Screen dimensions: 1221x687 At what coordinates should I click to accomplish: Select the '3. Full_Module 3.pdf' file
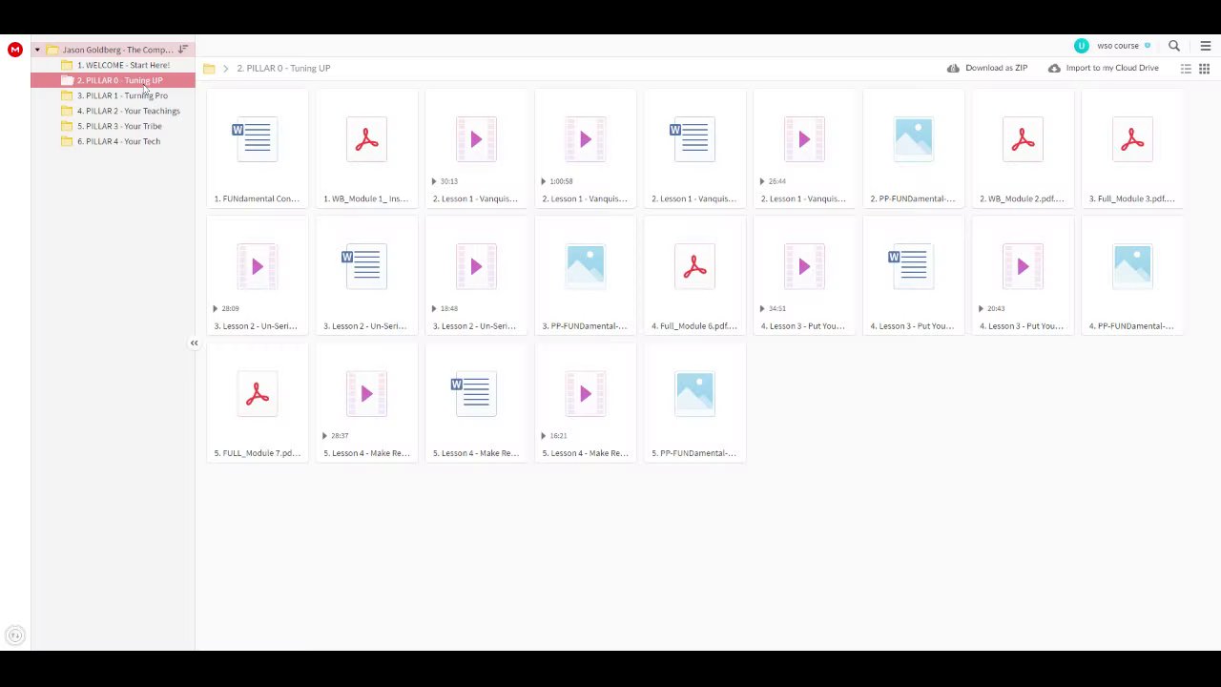click(x=1132, y=151)
